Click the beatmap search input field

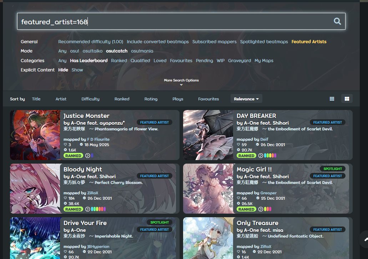181,21
